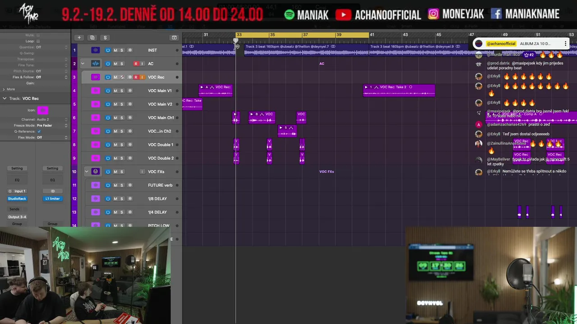The height and width of the screenshot is (324, 577).
Task: Open the live chat three-dot menu
Action: (x=565, y=44)
